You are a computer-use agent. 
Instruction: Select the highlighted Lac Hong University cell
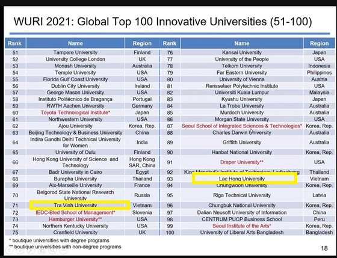(x=244, y=179)
